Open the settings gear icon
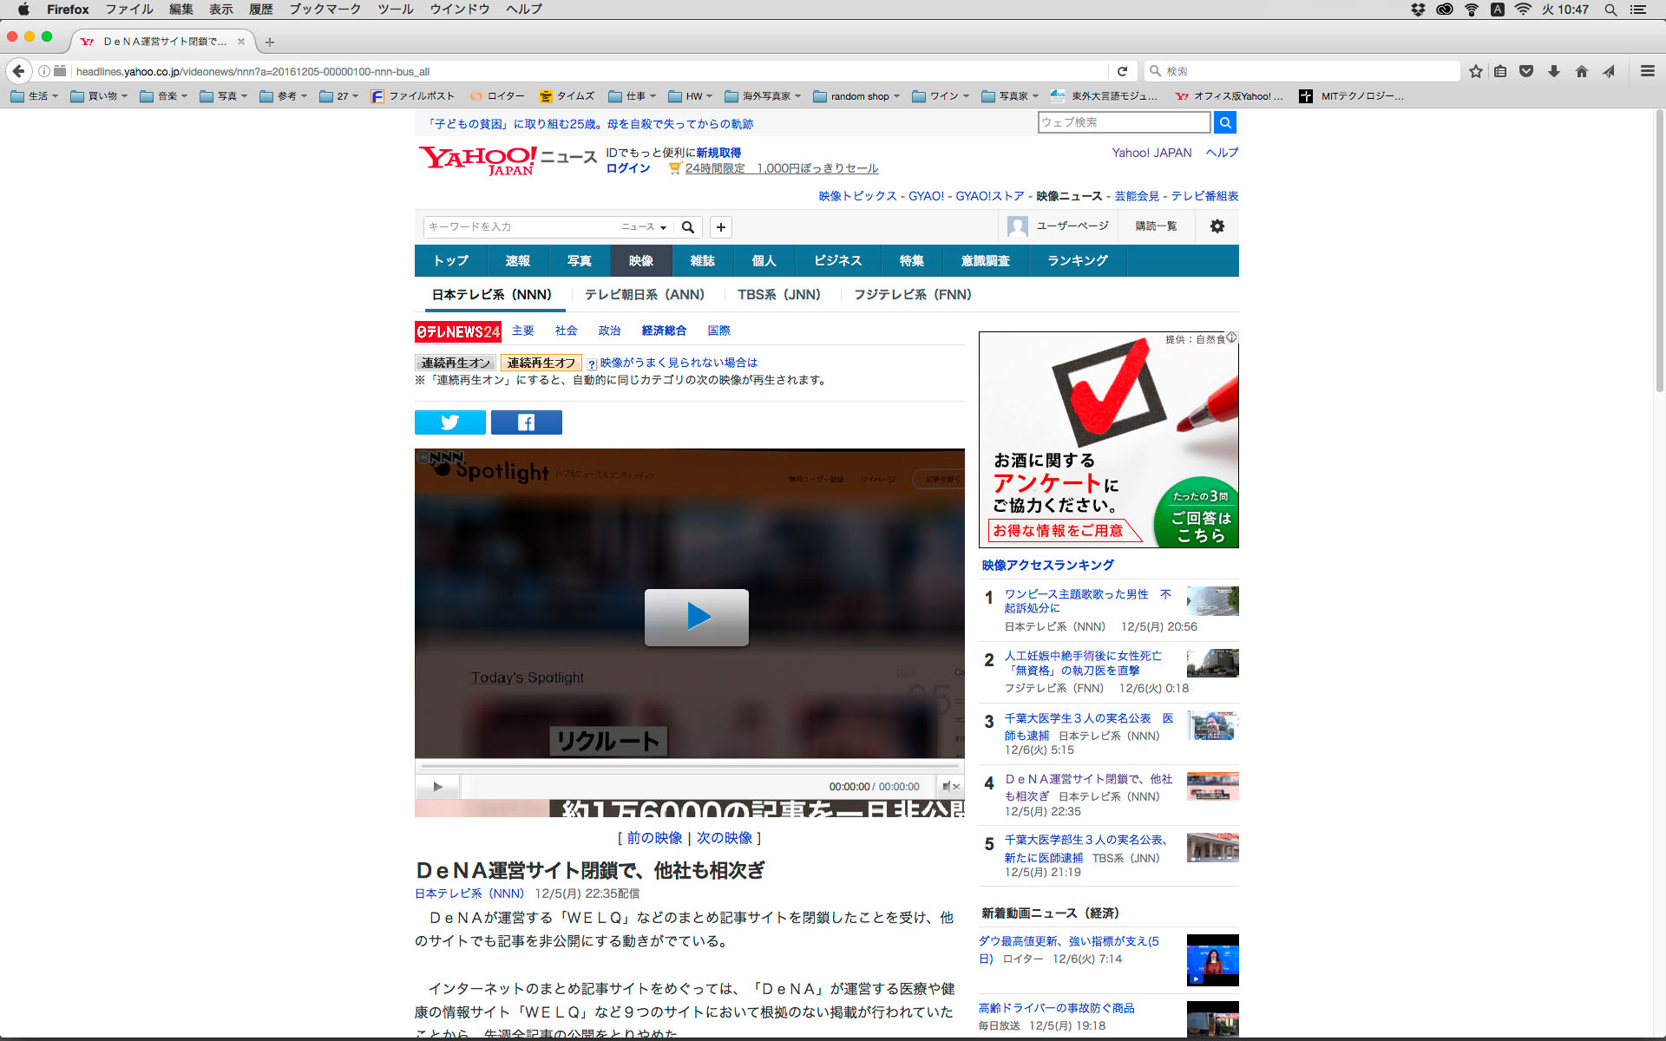The width and height of the screenshot is (1666, 1041). pos(1217,226)
